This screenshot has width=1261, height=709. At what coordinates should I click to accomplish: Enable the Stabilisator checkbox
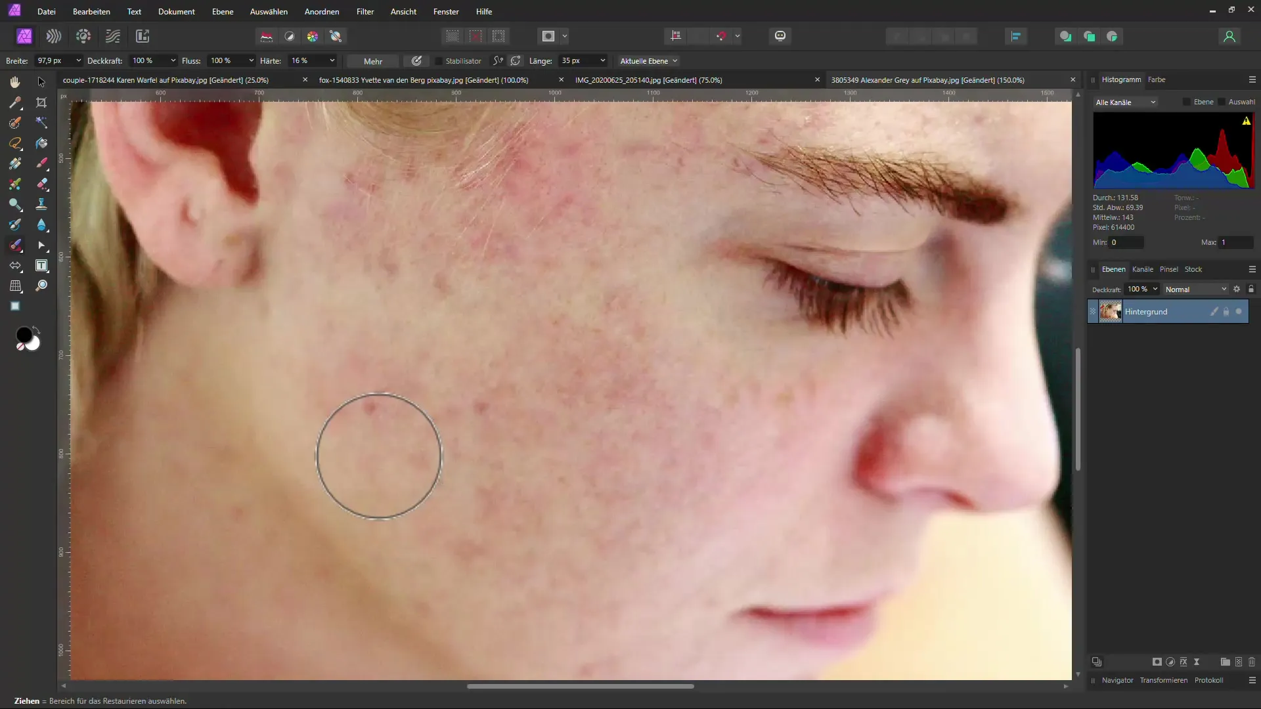pyautogui.click(x=439, y=61)
